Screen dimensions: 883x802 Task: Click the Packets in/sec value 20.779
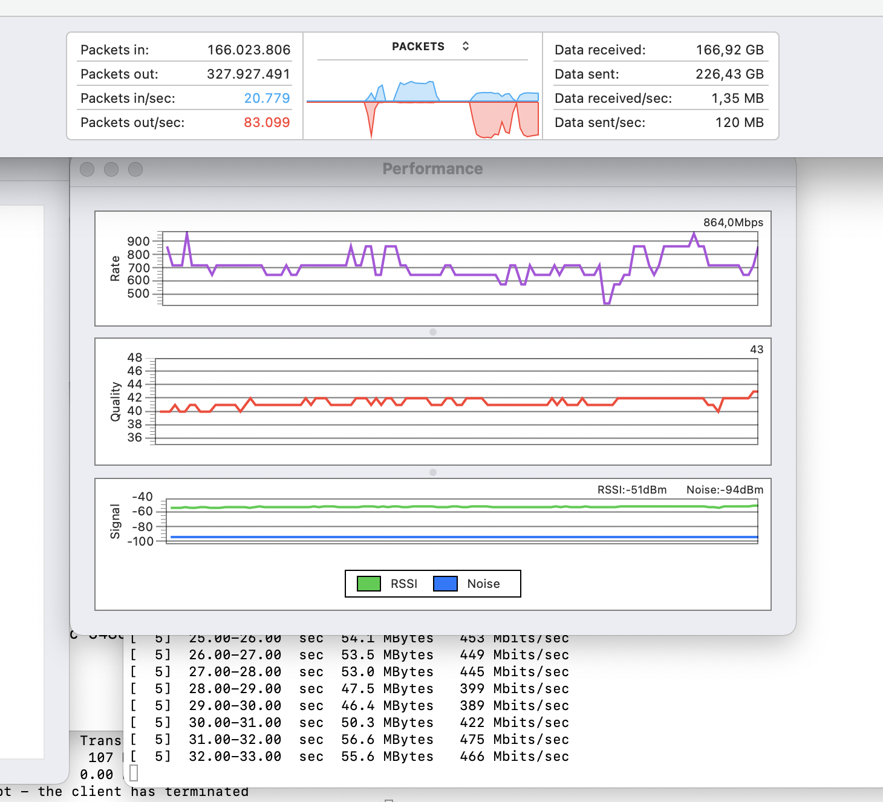click(x=267, y=98)
